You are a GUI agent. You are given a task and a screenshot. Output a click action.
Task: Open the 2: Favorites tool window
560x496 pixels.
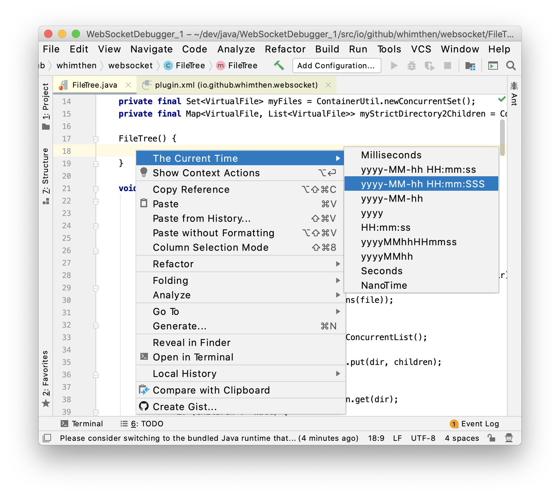click(x=46, y=379)
